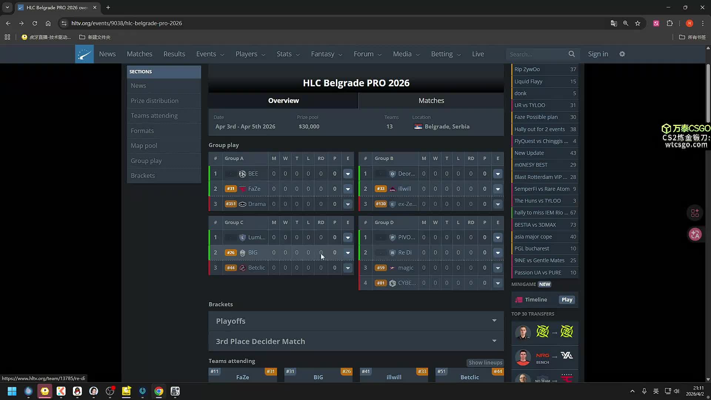Open Results in top navigation

174,54
